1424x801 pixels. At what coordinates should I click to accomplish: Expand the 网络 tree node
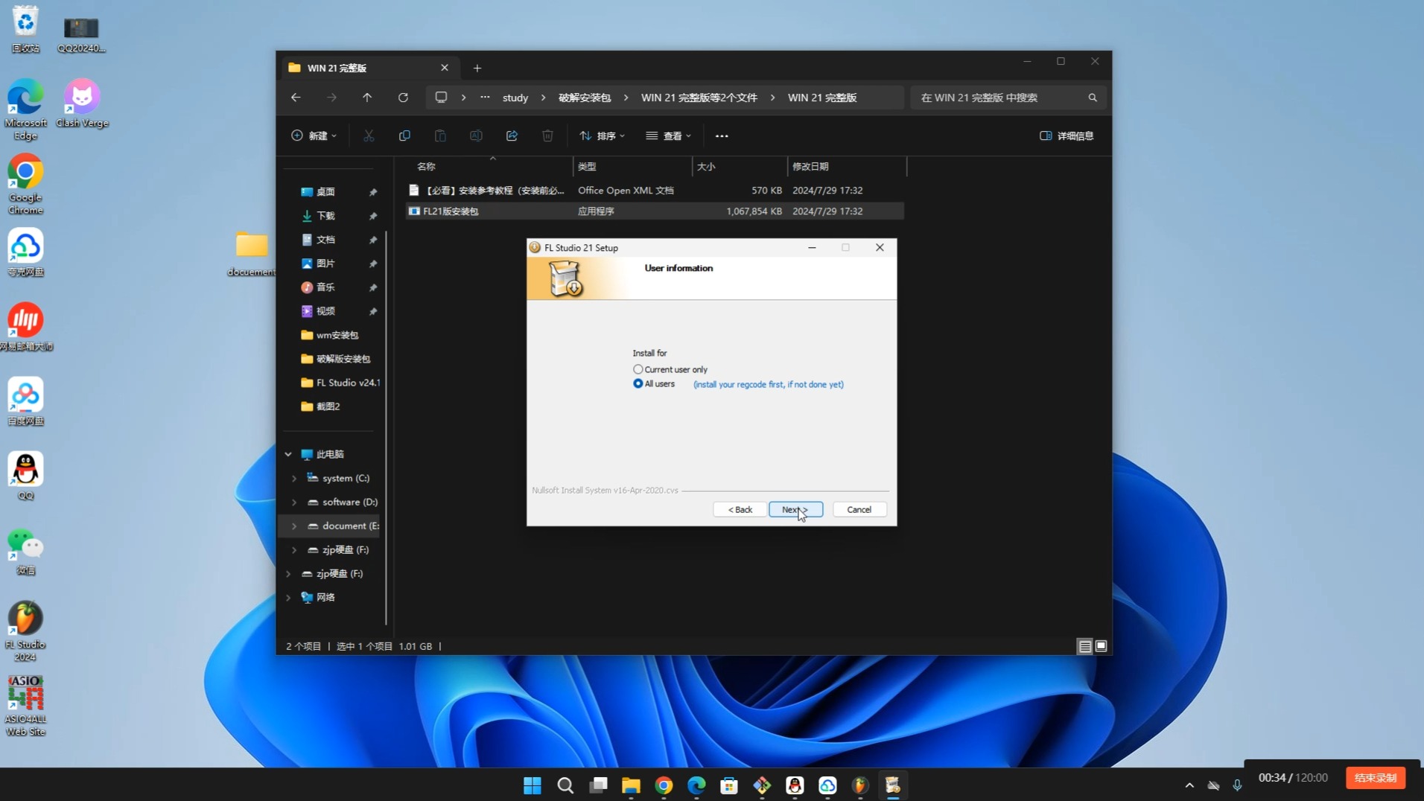click(288, 597)
